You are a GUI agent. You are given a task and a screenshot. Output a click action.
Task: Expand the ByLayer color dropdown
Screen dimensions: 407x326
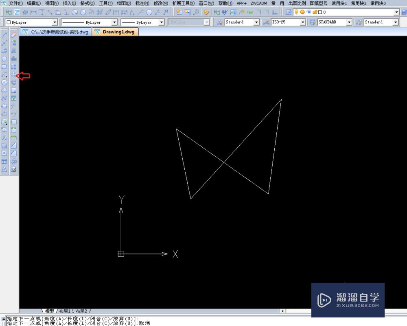pyautogui.click(x=55, y=22)
